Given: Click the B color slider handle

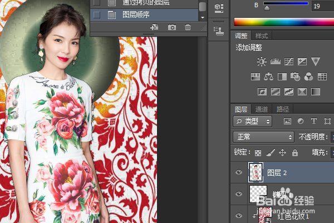Looking at the screenshot, I should tap(267, 8).
